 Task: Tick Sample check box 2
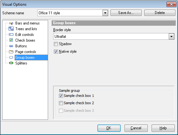[x=61, y=103]
